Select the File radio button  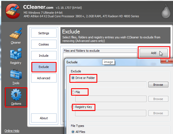[x=73, y=92]
